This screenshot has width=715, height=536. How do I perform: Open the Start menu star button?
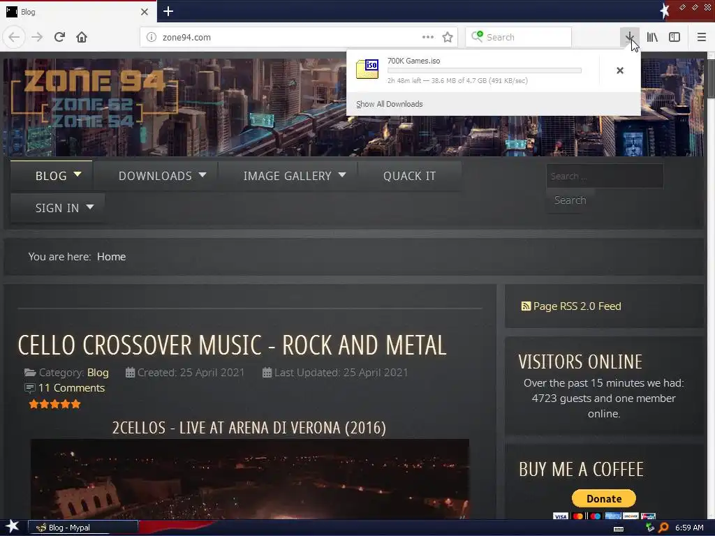(12, 527)
